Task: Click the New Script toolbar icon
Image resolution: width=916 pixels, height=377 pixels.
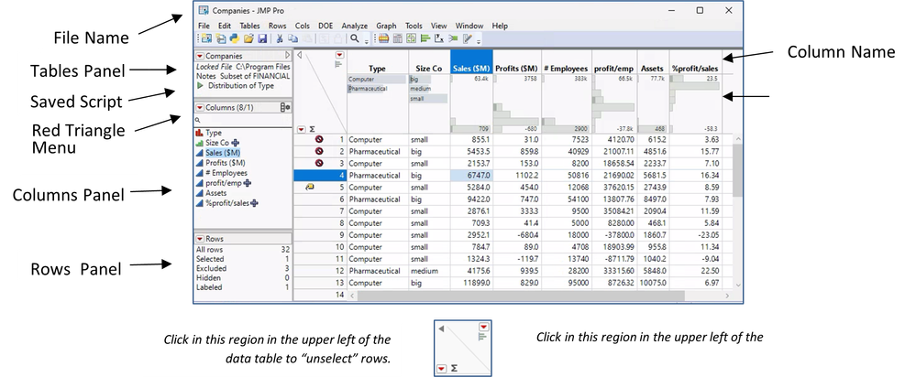Action: 221,39
